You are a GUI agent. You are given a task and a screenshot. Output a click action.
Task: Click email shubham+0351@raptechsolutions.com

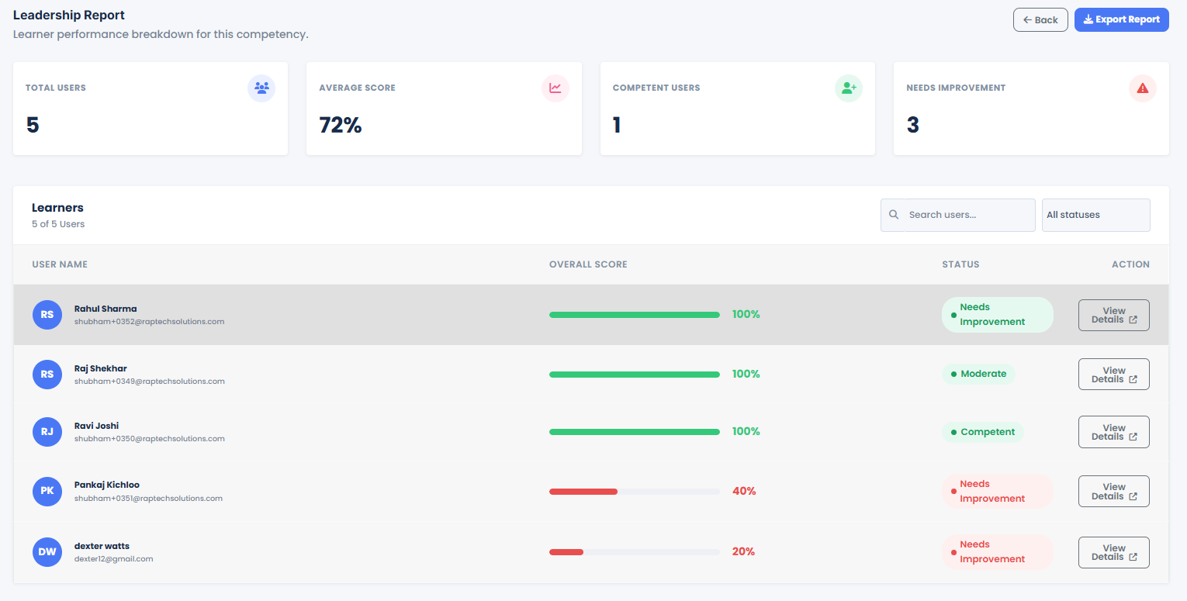(x=148, y=499)
